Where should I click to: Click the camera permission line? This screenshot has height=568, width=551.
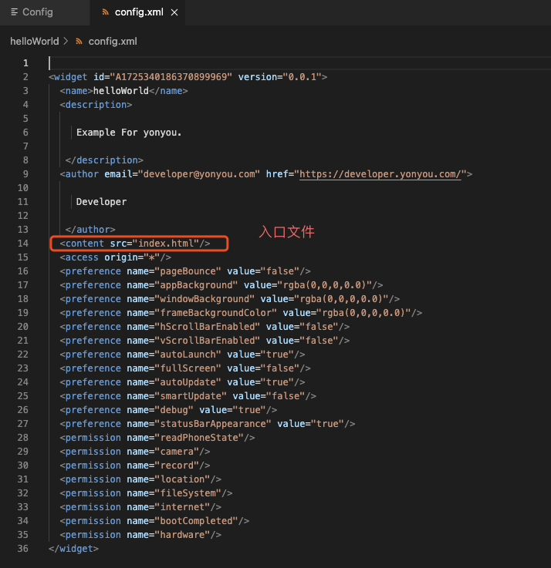135,452
